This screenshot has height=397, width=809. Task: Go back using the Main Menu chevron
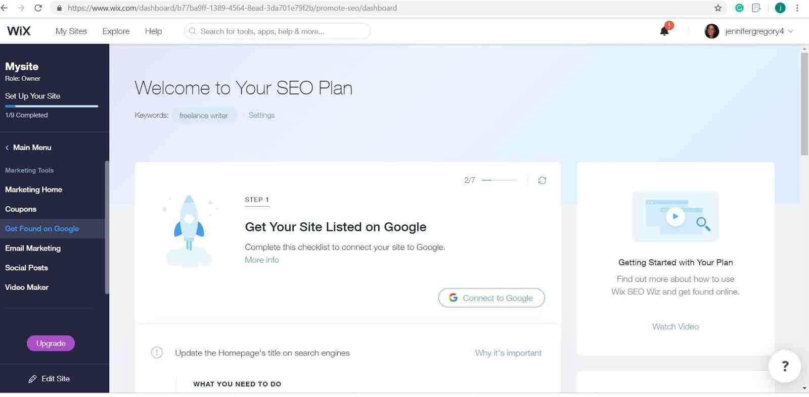tap(7, 147)
